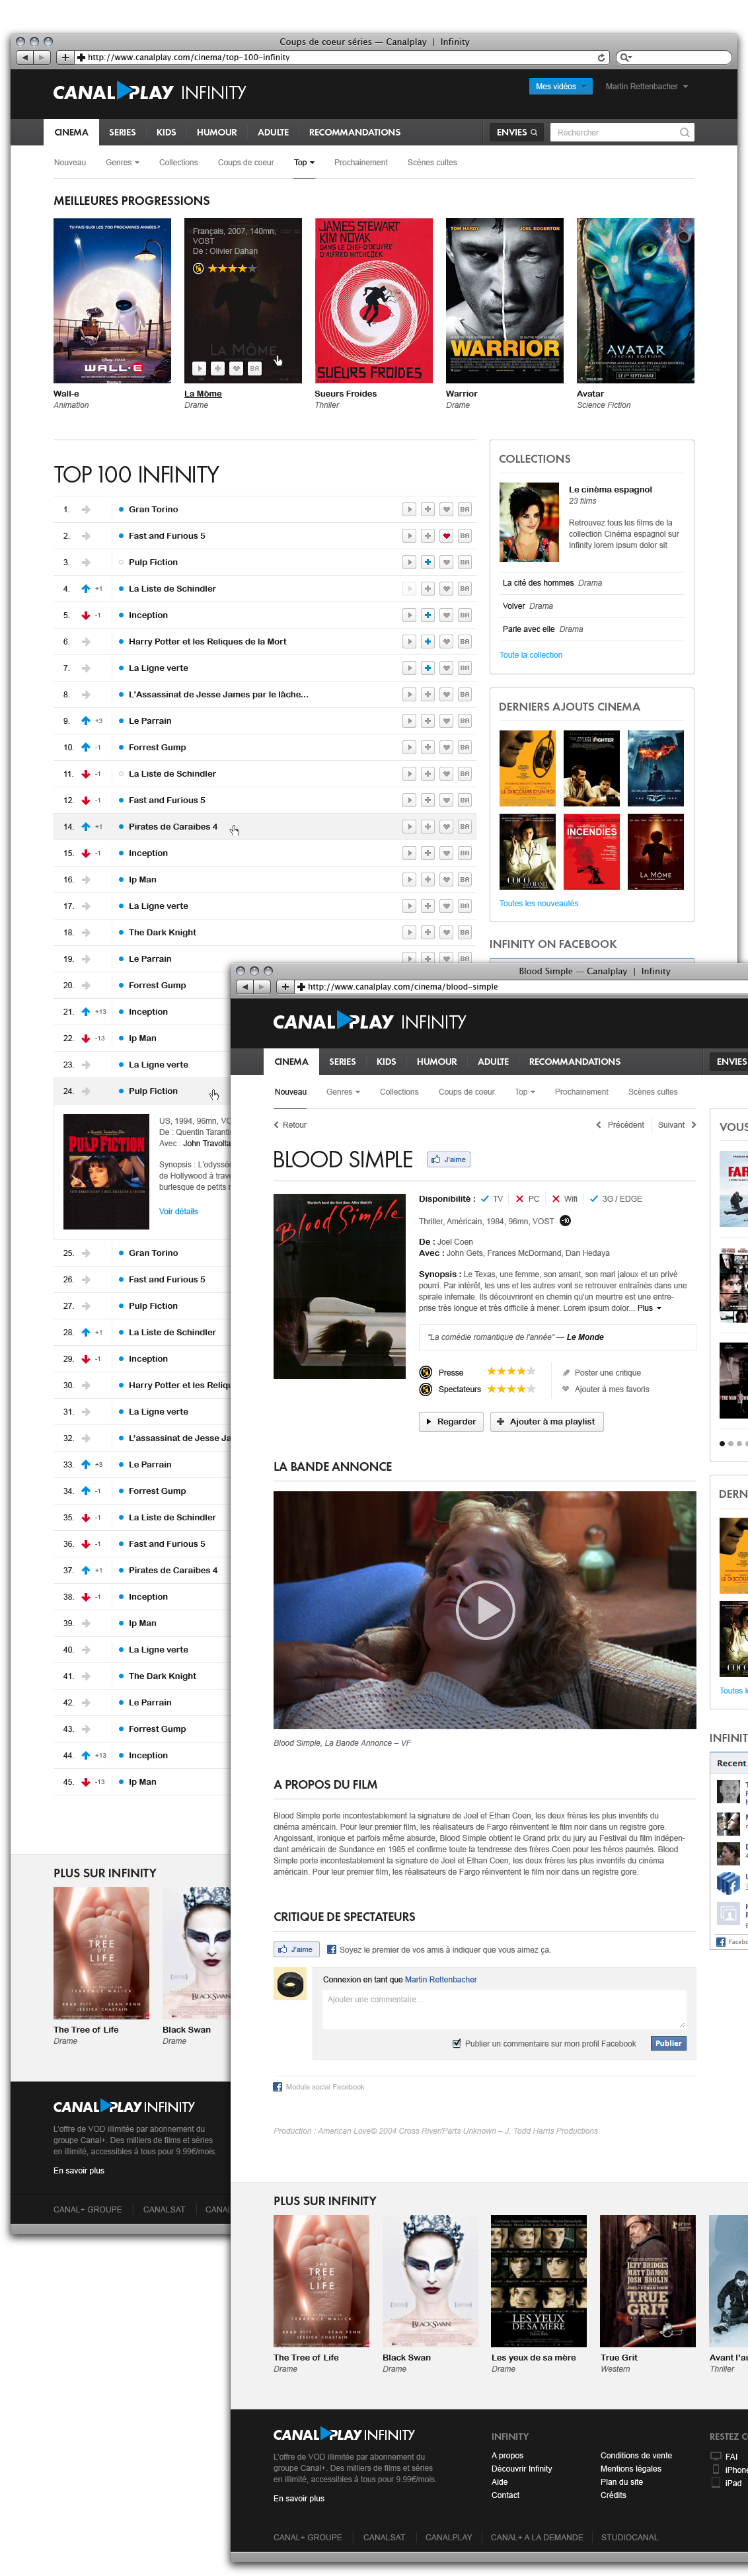Open Avatar poster in Meilleures Progressions

pos(635,300)
